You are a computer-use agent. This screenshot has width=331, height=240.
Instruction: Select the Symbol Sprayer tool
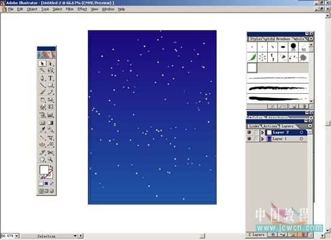[x=42, y=115]
